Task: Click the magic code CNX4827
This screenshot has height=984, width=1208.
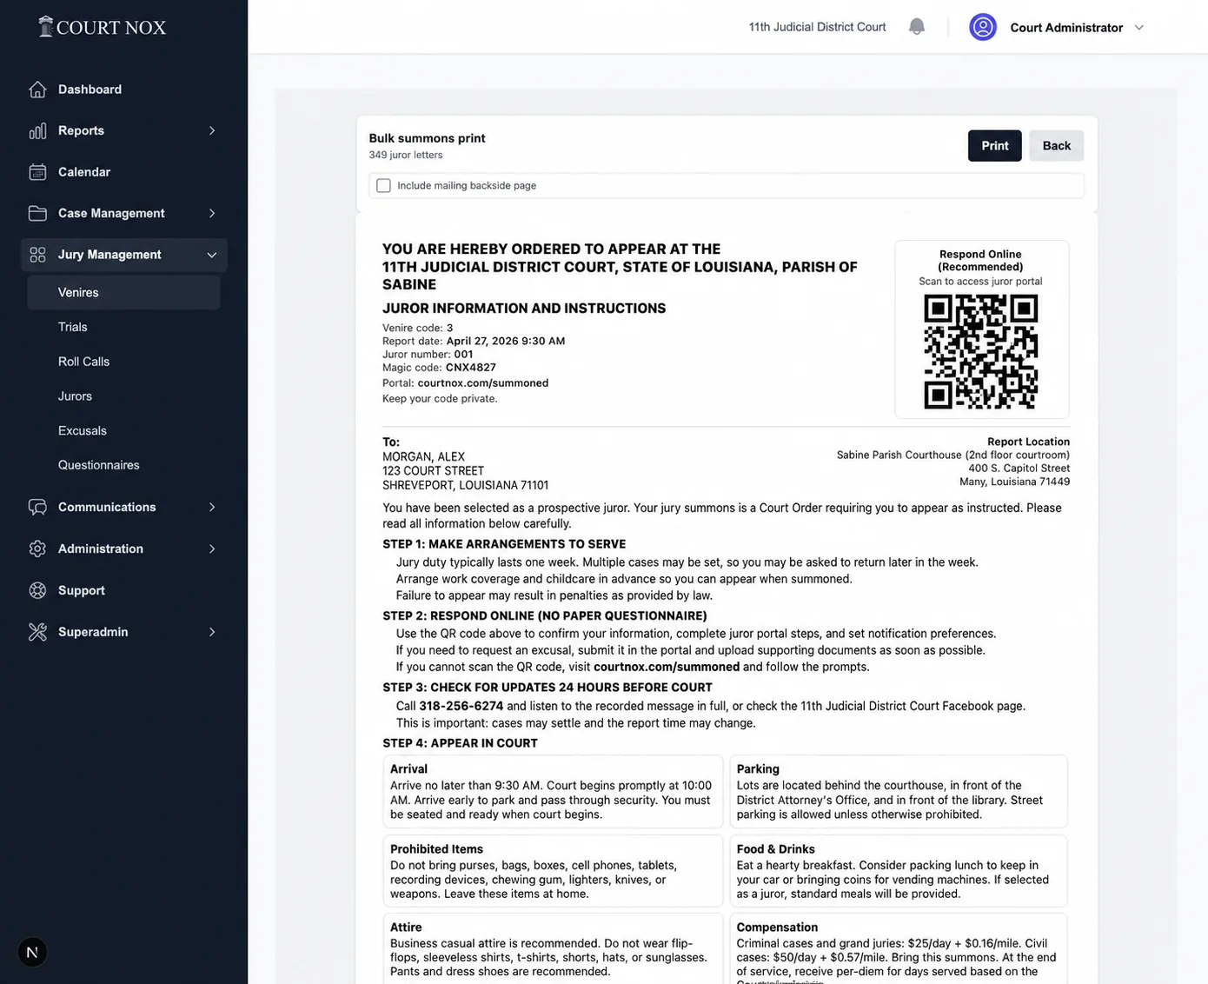Action: click(471, 368)
